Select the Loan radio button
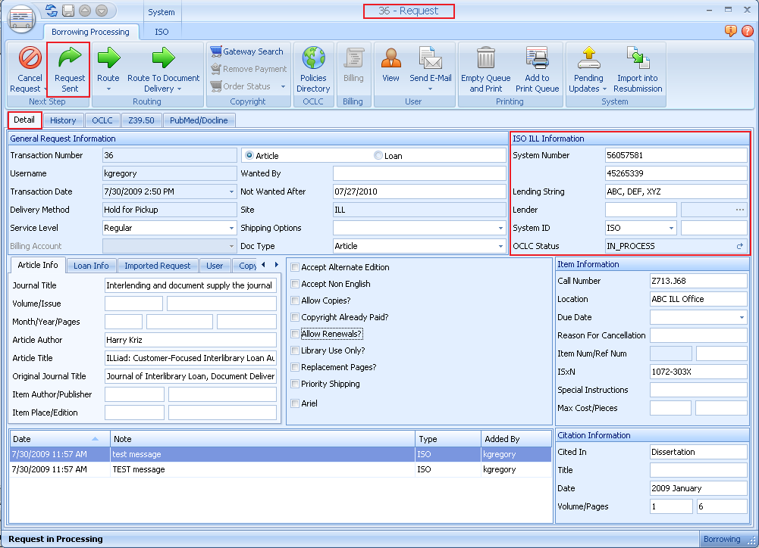 tap(378, 156)
